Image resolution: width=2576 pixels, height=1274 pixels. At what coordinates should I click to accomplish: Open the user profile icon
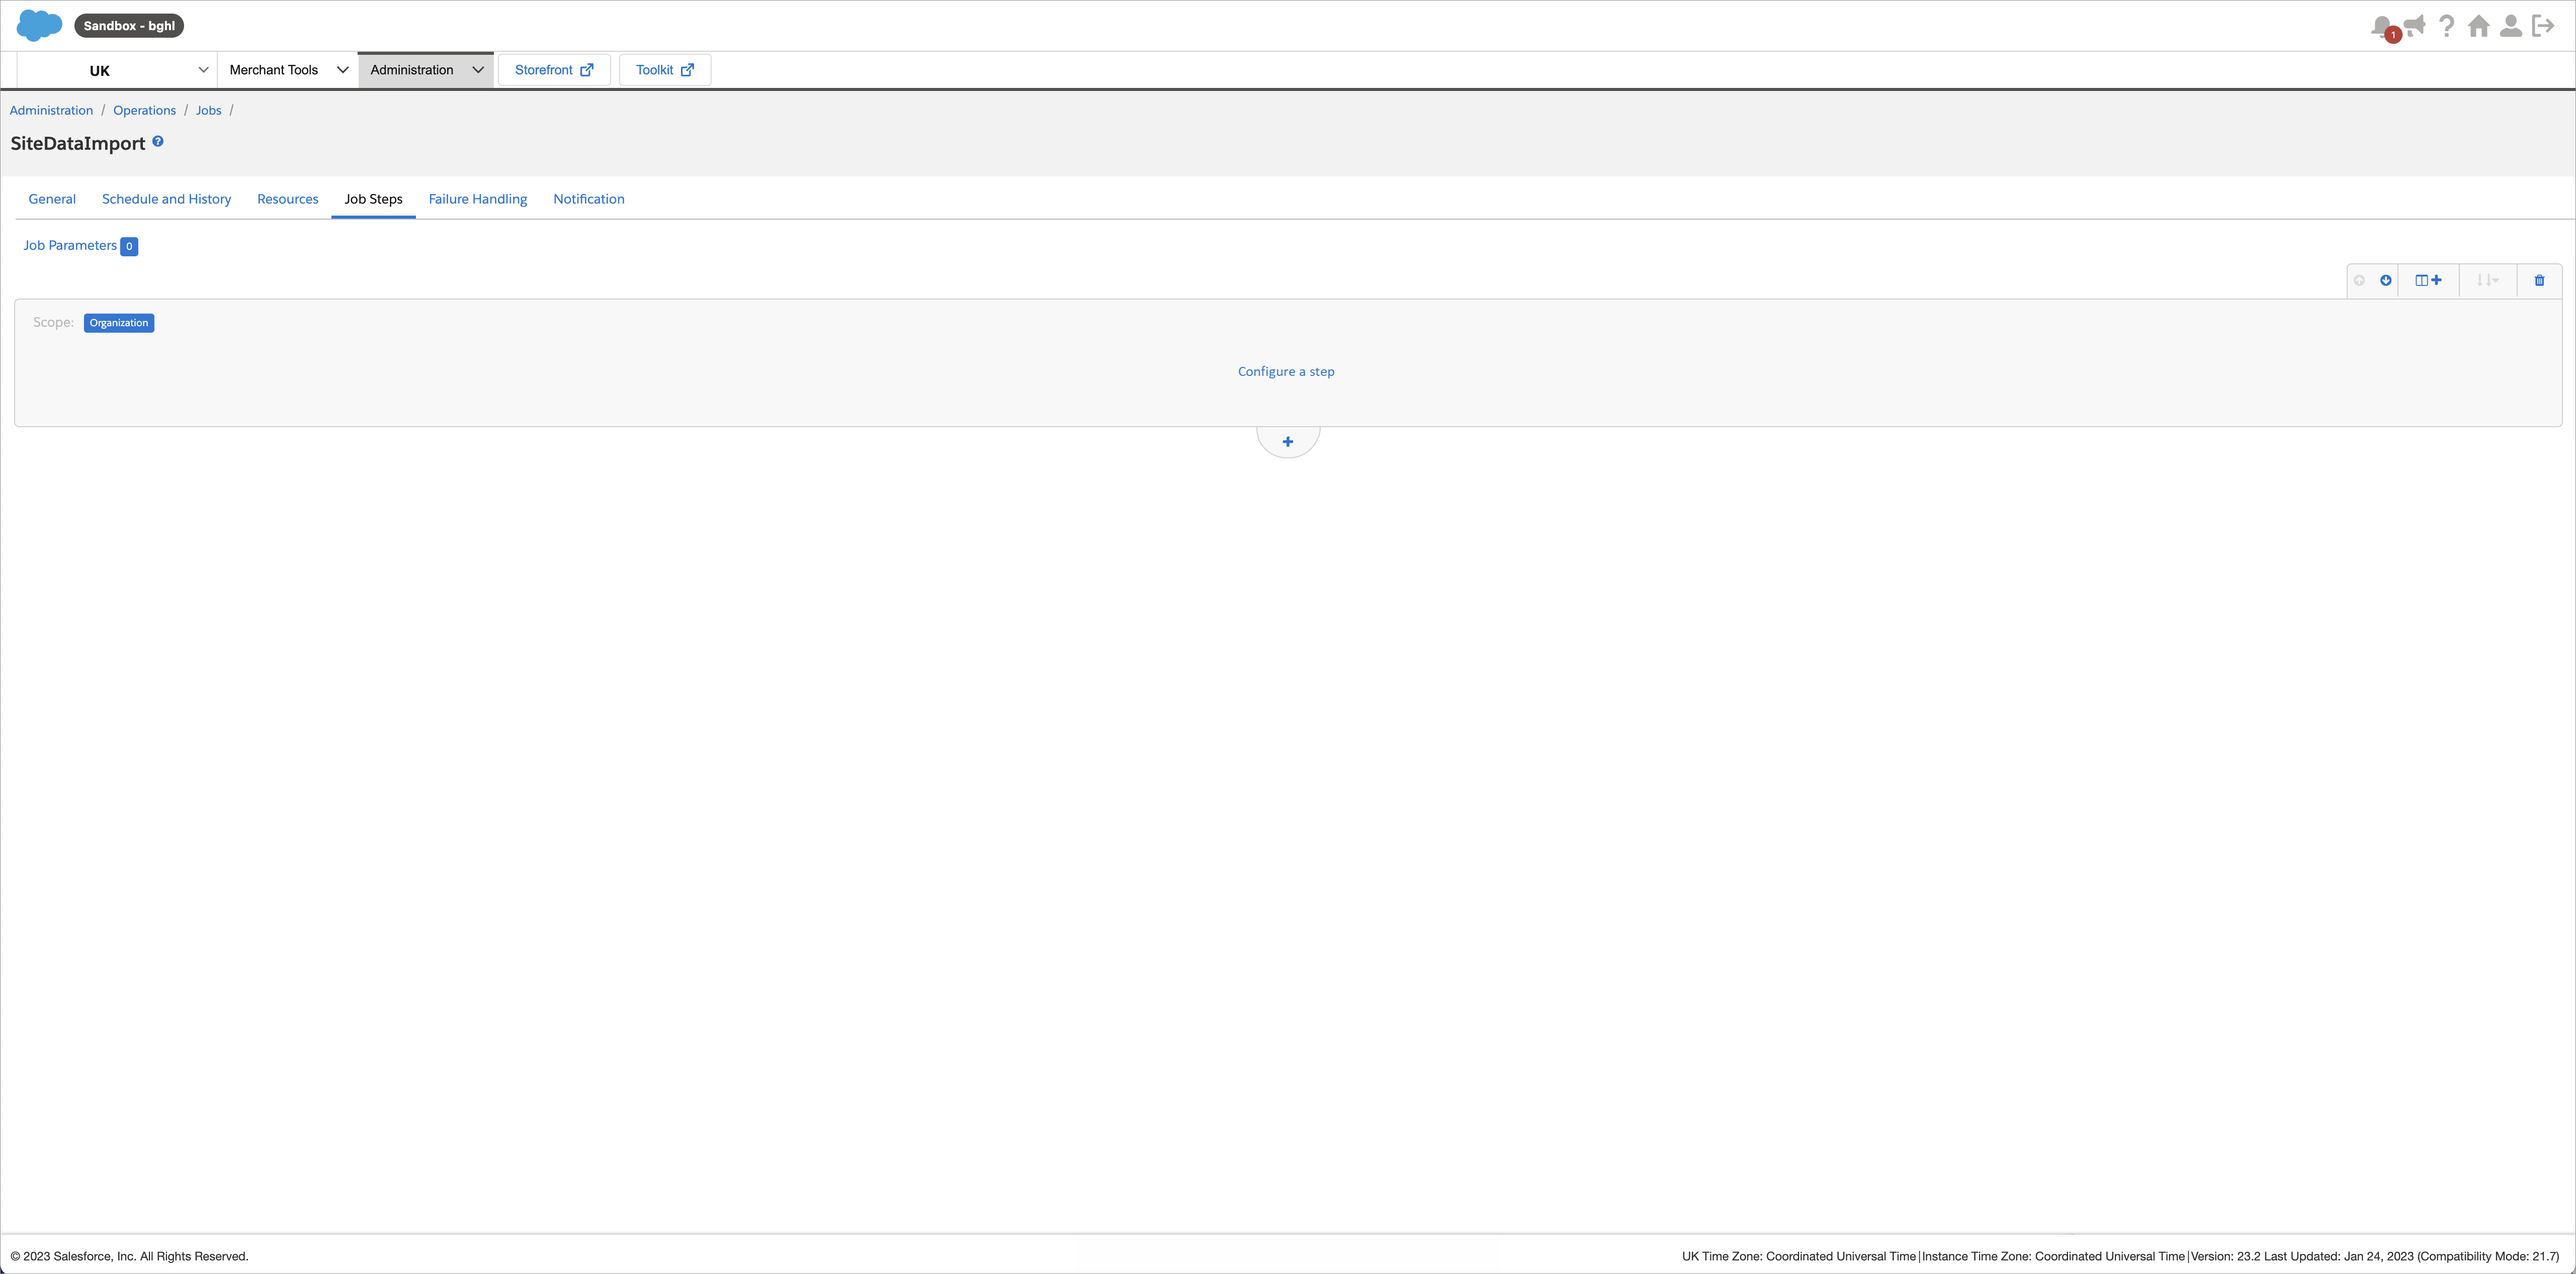tap(2510, 26)
